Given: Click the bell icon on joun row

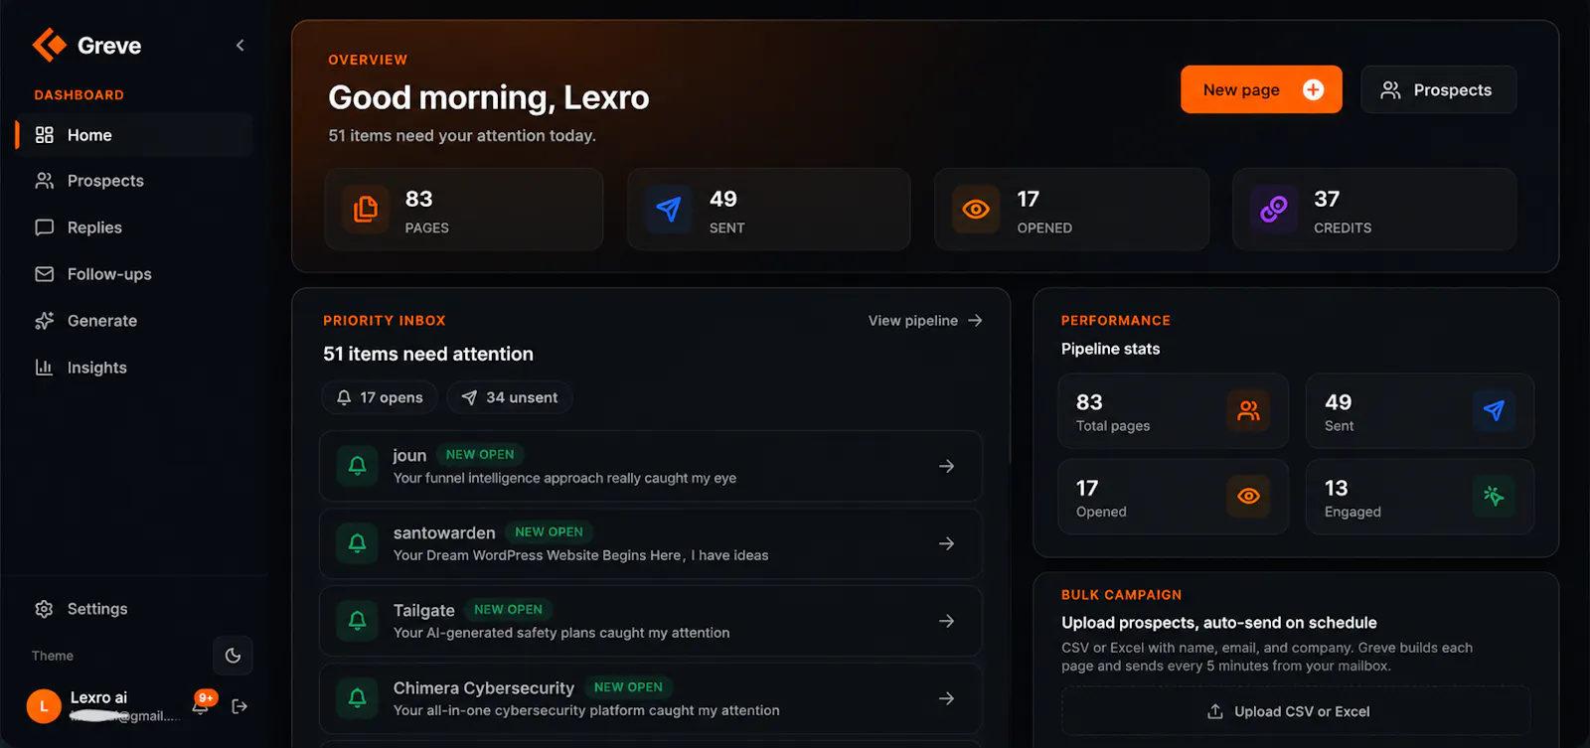Looking at the screenshot, I should (x=358, y=466).
